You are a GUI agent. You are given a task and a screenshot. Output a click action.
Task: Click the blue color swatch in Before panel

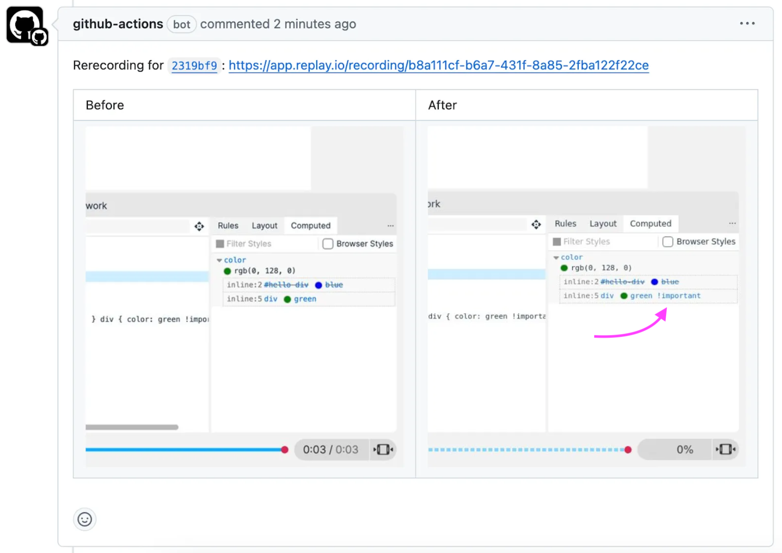(319, 285)
